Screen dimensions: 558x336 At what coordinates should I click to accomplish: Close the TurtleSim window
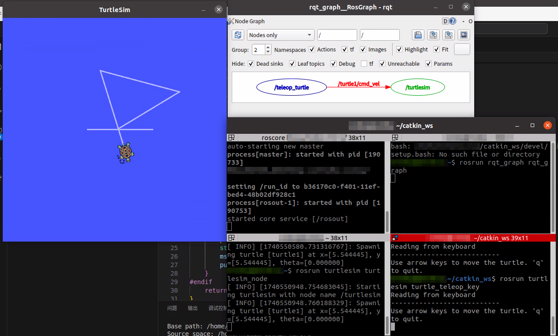point(218,9)
